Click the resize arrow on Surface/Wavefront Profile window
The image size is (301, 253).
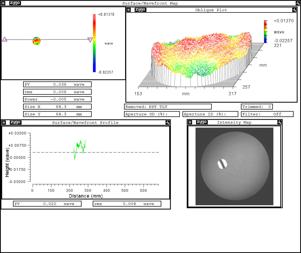click(167, 122)
